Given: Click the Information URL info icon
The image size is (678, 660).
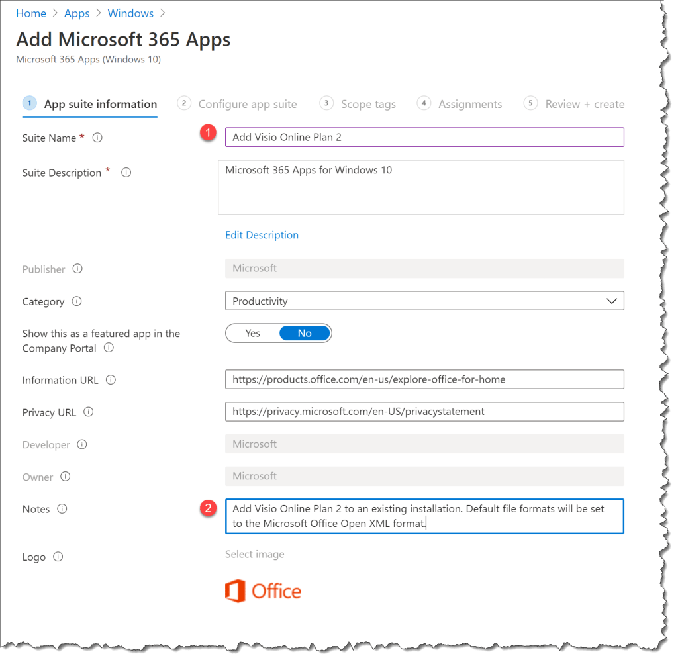Looking at the screenshot, I should coord(111,380).
